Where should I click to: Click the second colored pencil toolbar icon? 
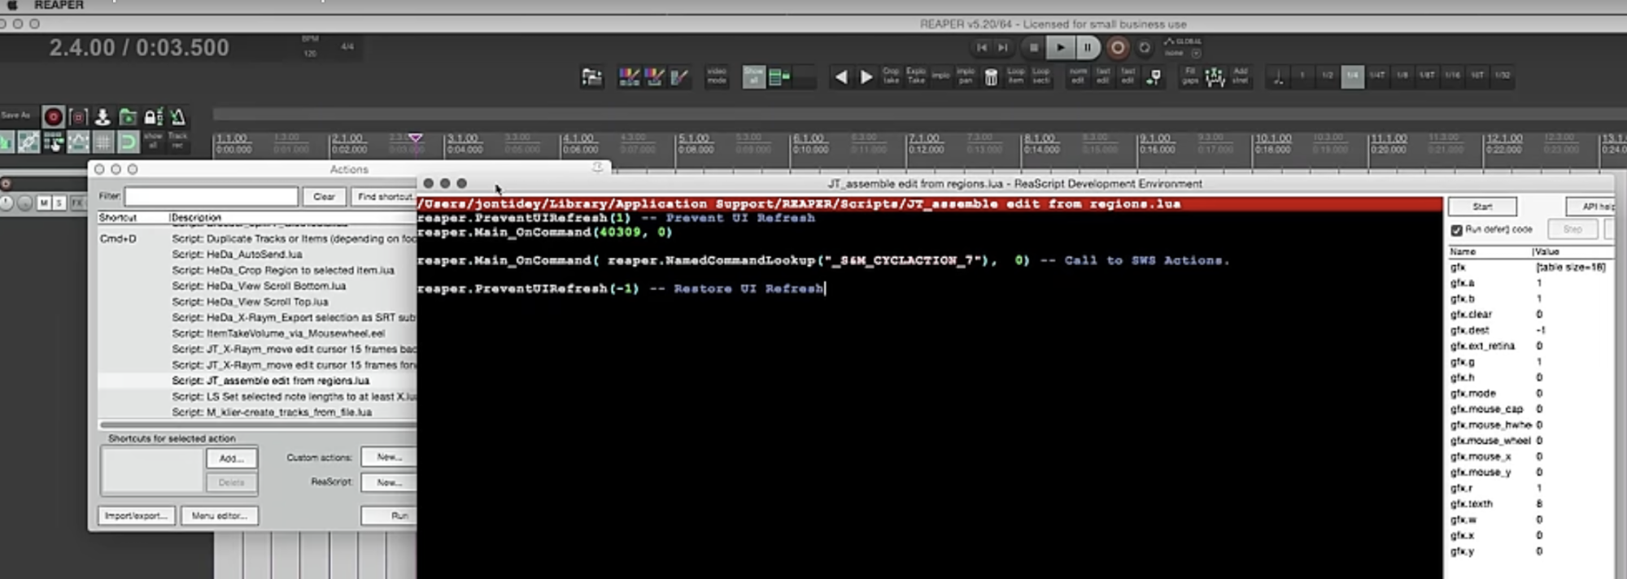tap(654, 77)
